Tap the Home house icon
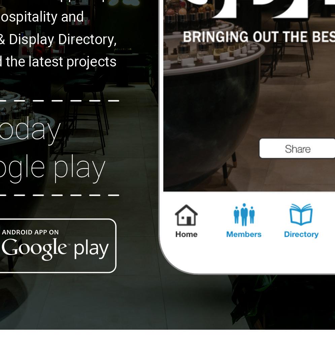The width and height of the screenshot is (335, 353). point(186,215)
